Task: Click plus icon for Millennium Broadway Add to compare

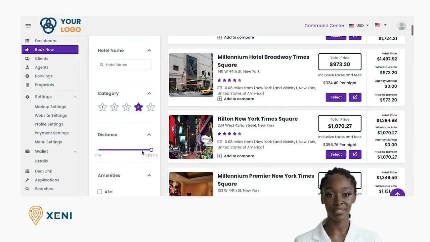Action: 220,99
